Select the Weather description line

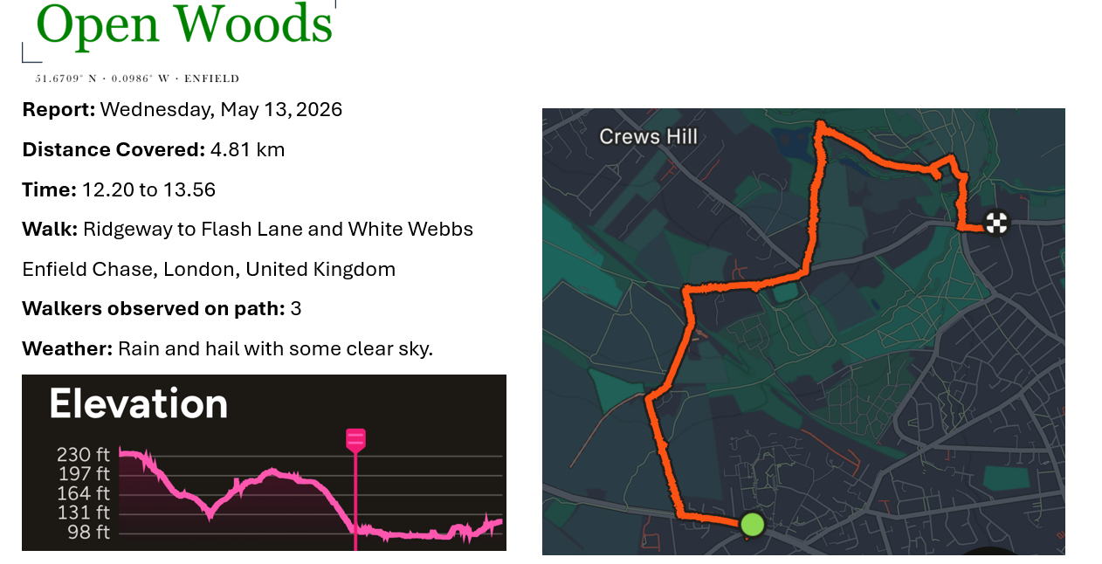(x=227, y=349)
